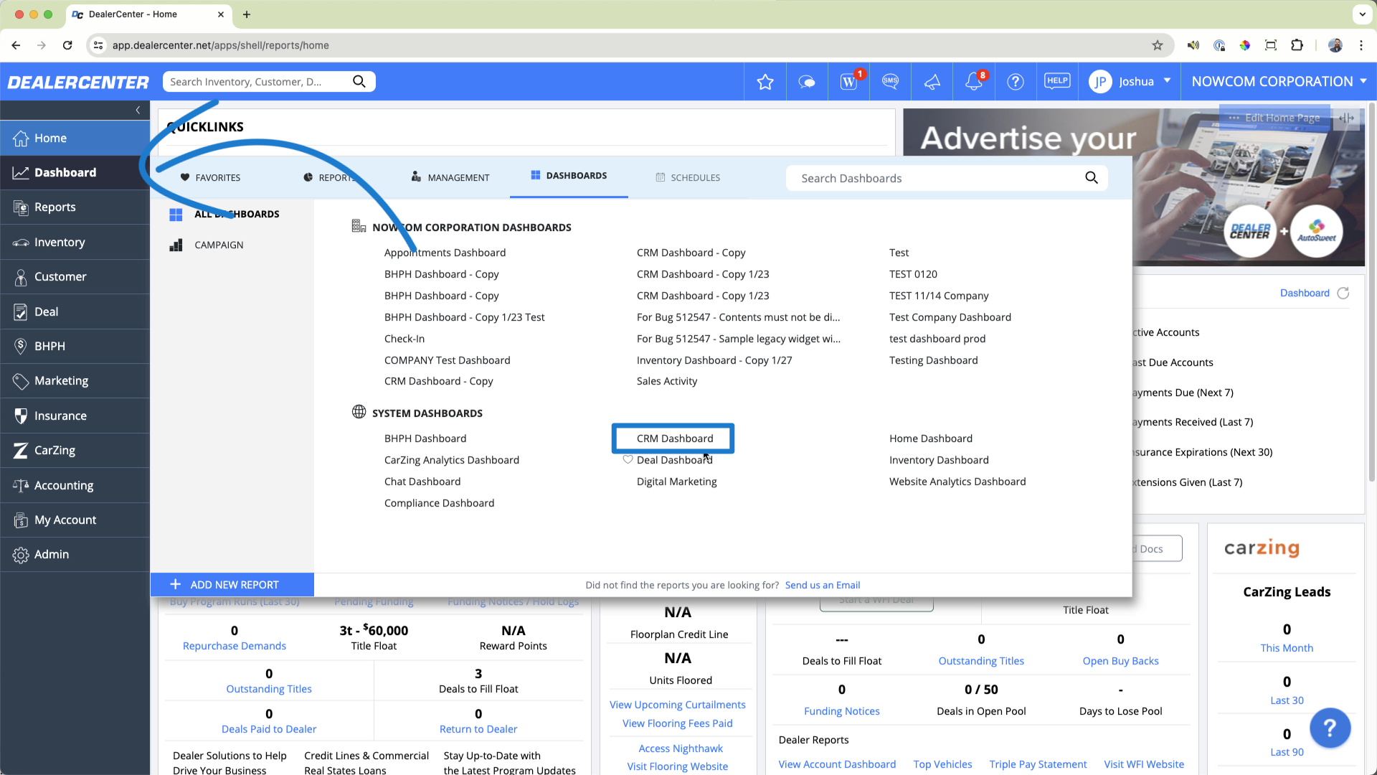The width and height of the screenshot is (1377, 775).
Task: Open the bell notifications icon with badge 8
Action: (x=974, y=81)
